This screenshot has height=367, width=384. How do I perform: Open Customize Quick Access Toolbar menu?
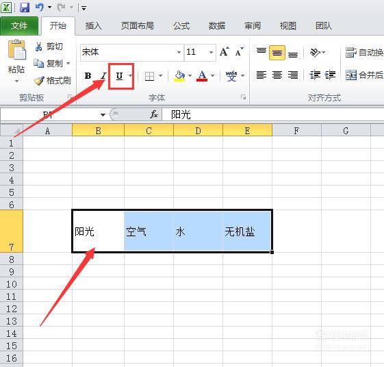(84, 8)
